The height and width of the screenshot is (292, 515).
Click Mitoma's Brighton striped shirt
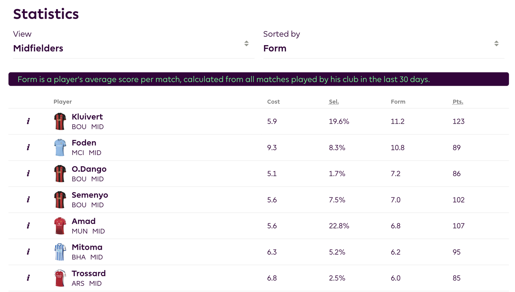(x=60, y=252)
